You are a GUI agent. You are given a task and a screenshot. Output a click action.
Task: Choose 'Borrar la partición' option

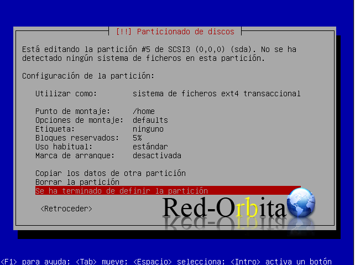pos(77,182)
